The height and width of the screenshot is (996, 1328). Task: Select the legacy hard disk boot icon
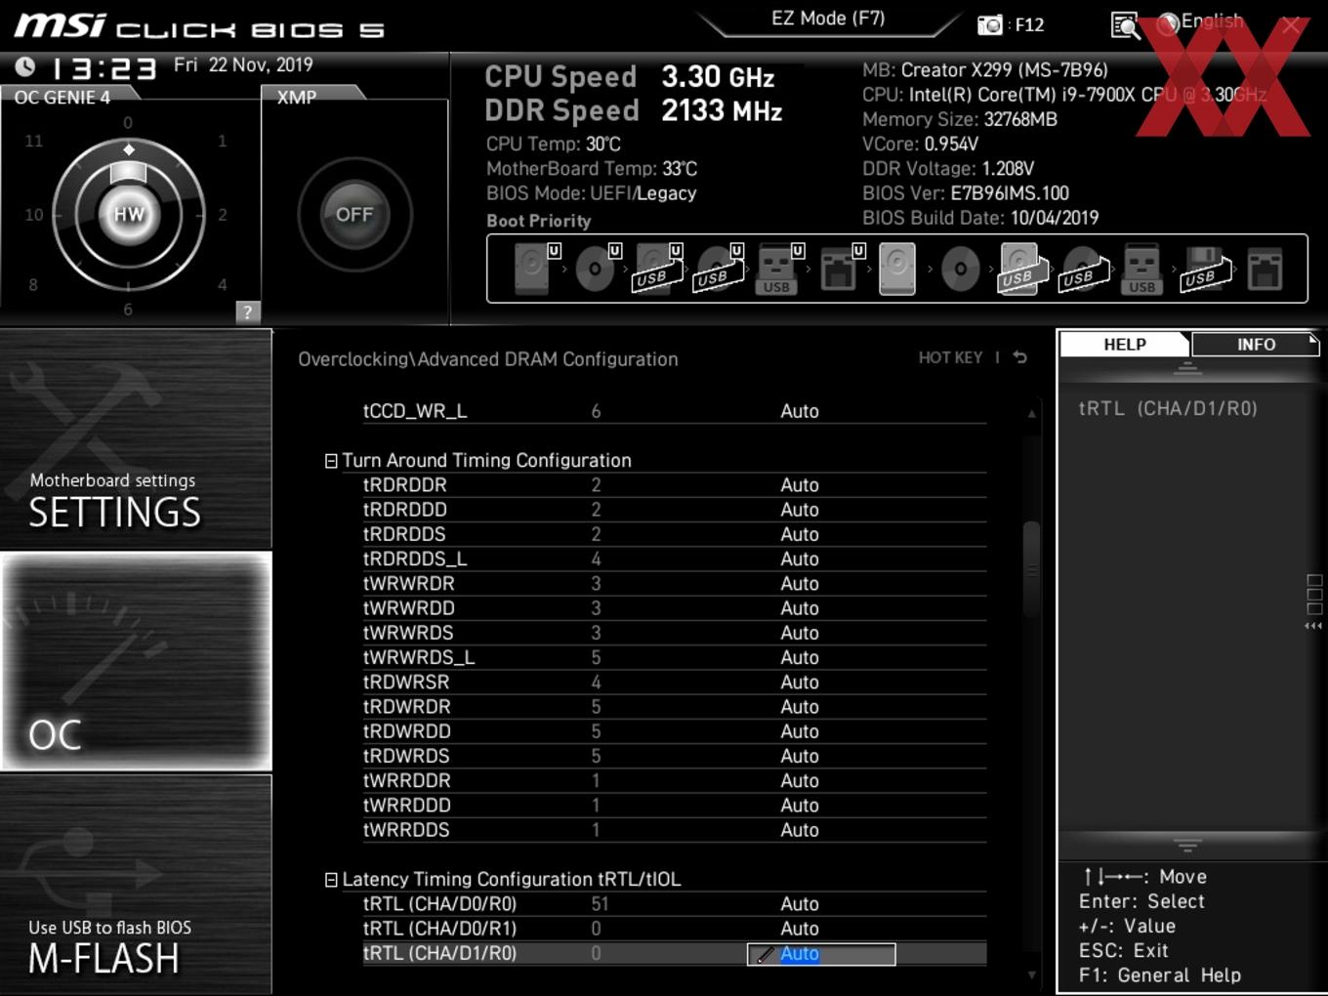point(897,269)
